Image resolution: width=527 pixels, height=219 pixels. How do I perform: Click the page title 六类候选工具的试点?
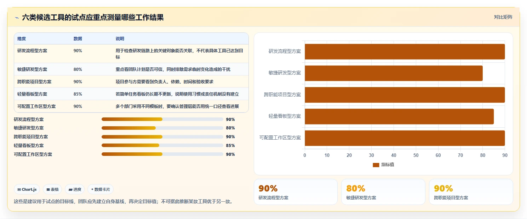pyautogui.click(x=93, y=18)
